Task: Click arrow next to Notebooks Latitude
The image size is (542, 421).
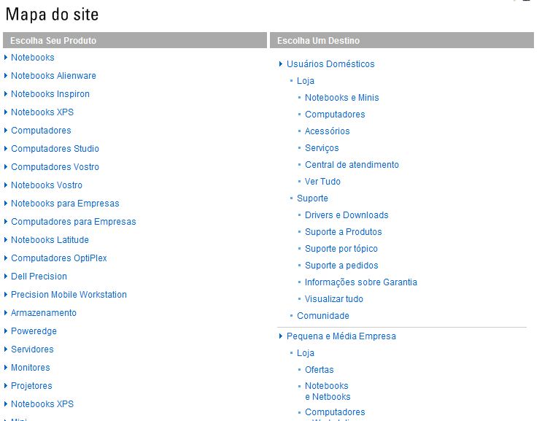Action: pos(6,239)
